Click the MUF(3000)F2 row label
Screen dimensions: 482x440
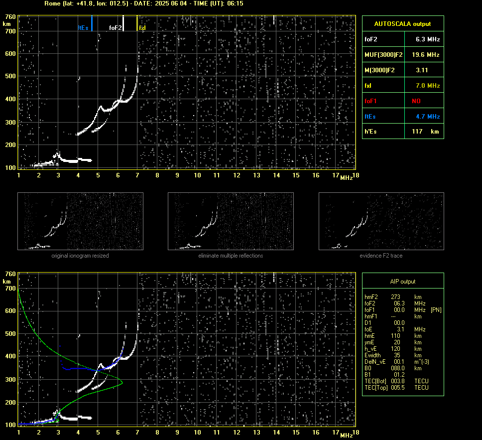383,55
